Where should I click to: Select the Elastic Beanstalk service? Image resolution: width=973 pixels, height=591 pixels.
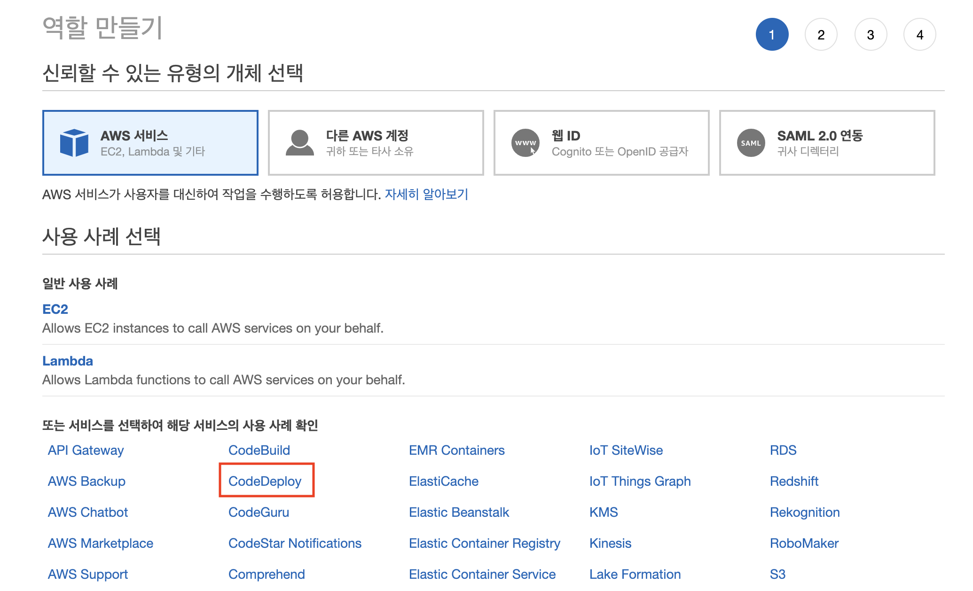pos(459,512)
